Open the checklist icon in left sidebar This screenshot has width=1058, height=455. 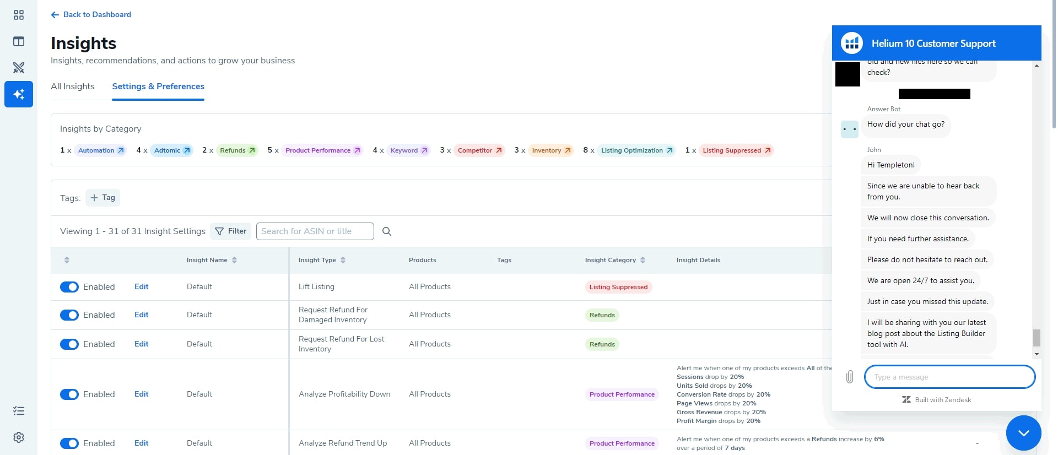[x=19, y=411]
